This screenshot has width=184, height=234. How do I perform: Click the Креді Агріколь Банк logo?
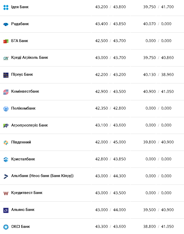[x=6, y=58]
